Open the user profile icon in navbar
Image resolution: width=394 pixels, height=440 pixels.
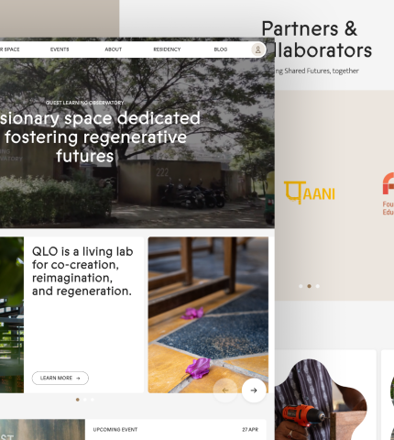point(257,49)
